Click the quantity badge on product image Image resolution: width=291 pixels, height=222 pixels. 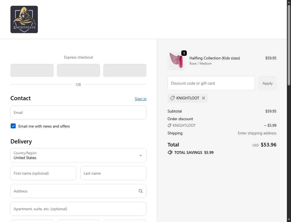point(184,53)
